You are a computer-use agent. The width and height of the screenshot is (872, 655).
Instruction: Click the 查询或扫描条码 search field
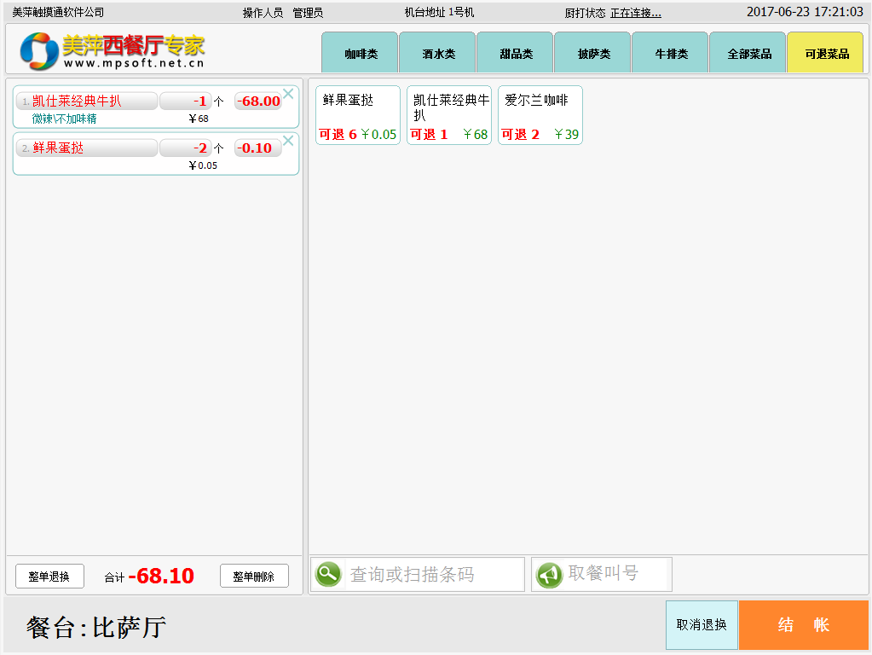[x=434, y=574]
